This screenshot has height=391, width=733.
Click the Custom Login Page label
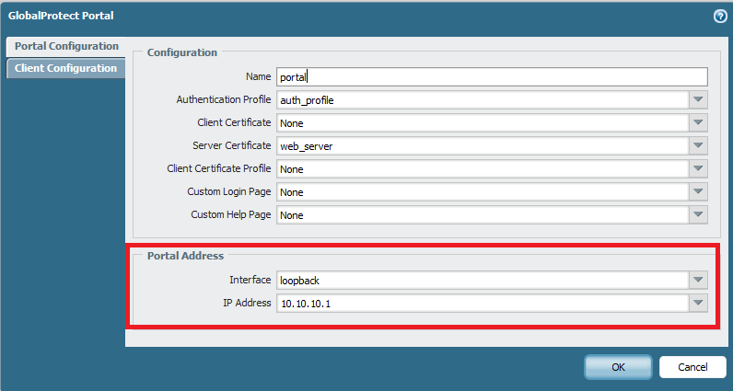[229, 191]
